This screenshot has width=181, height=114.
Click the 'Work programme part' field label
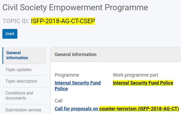click(x=135, y=75)
